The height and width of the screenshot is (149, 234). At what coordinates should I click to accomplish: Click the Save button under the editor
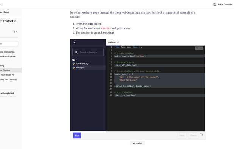(x=182, y=135)
